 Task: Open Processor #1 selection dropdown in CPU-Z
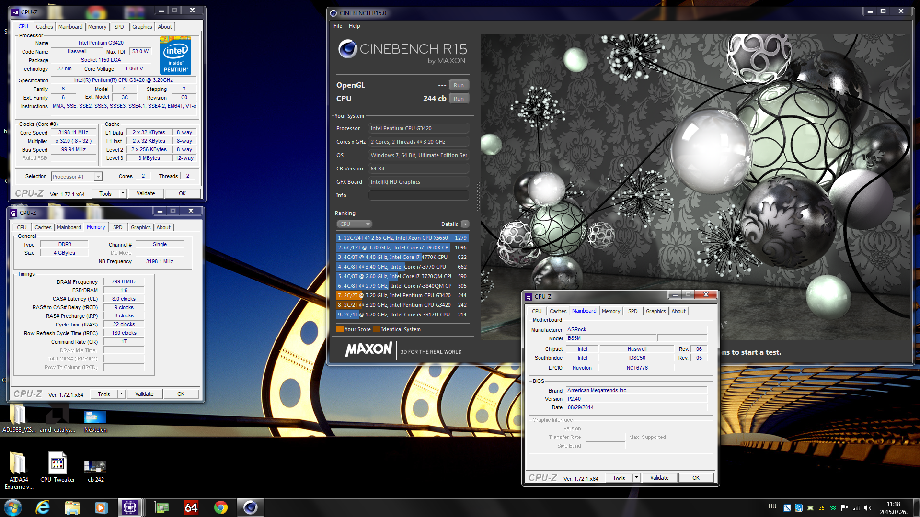coord(77,177)
